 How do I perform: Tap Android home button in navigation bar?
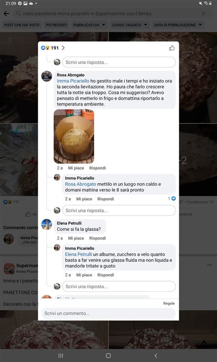pos(108,356)
